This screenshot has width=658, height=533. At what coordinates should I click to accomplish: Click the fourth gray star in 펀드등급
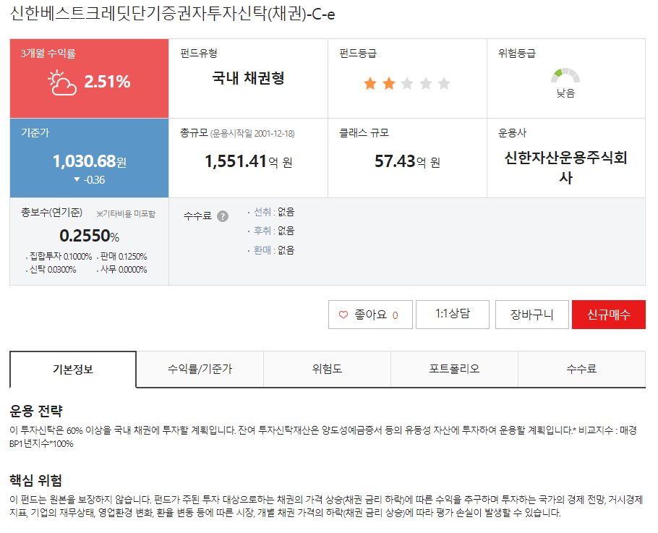pyautogui.click(x=425, y=83)
